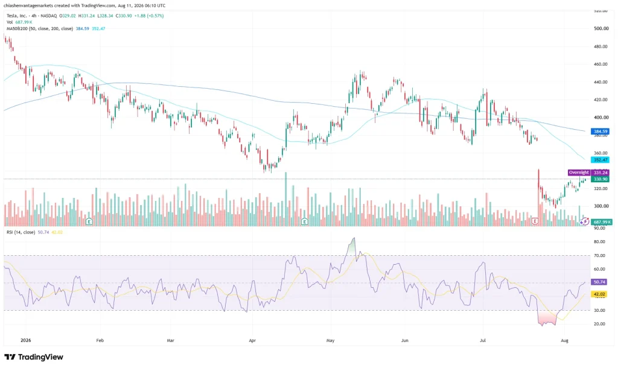This screenshot has width=618, height=368.
Task: Click the green earnings E marker in late April
Action: click(304, 222)
